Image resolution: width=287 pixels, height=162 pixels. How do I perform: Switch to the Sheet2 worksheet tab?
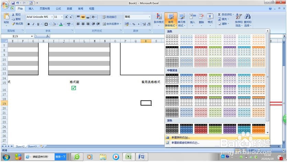pyautogui.click(x=20, y=147)
